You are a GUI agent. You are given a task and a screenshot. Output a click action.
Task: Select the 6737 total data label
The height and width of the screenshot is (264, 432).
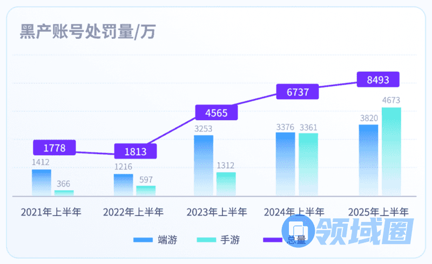[298, 92]
